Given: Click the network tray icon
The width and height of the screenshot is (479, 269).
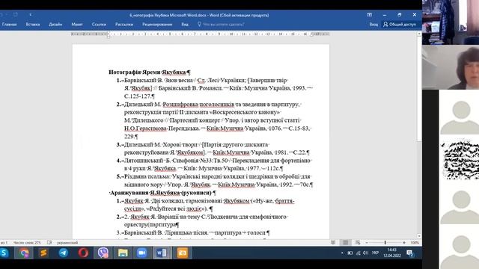Looking at the screenshot, I should pyautogui.click(x=358, y=253).
